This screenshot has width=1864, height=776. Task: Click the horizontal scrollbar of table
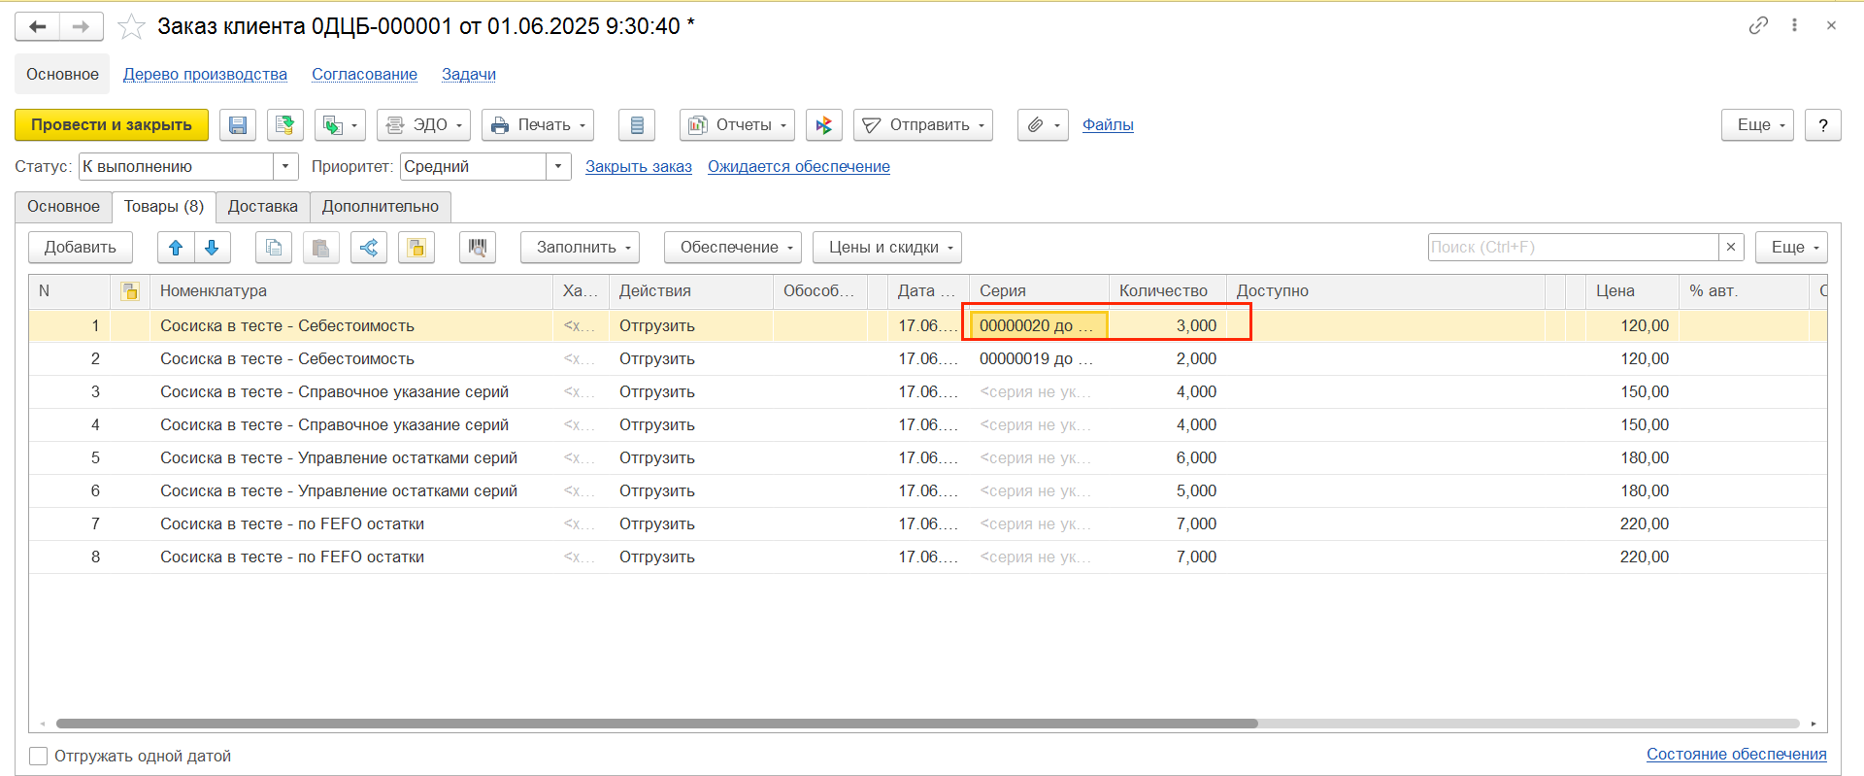tap(656, 724)
